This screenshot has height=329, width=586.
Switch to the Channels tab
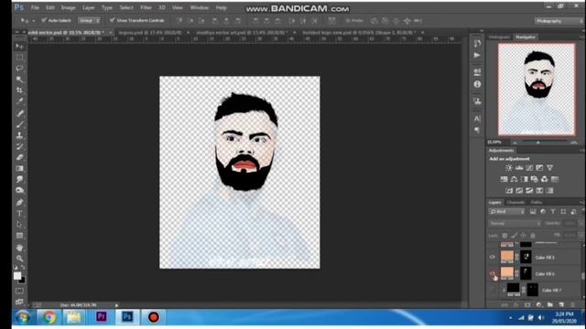click(515, 202)
